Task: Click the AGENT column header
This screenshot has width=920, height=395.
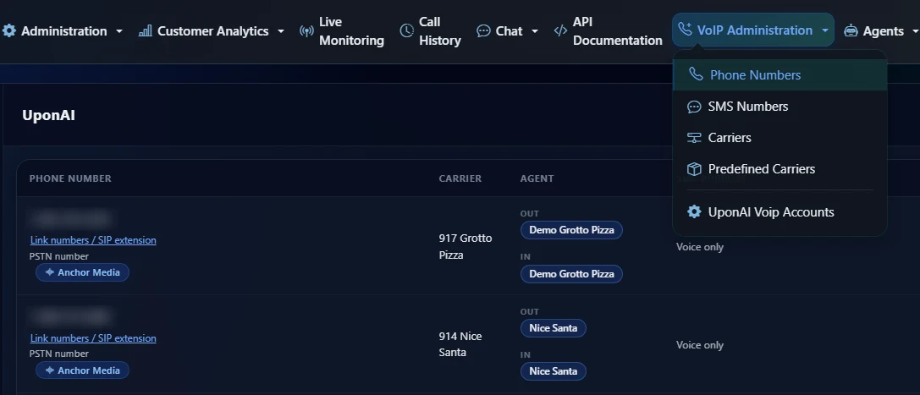Action: point(537,178)
